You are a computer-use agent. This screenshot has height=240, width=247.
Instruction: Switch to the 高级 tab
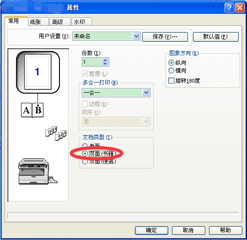pos(60,22)
